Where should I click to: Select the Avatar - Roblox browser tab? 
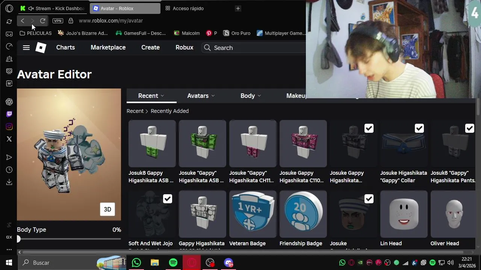(125, 8)
